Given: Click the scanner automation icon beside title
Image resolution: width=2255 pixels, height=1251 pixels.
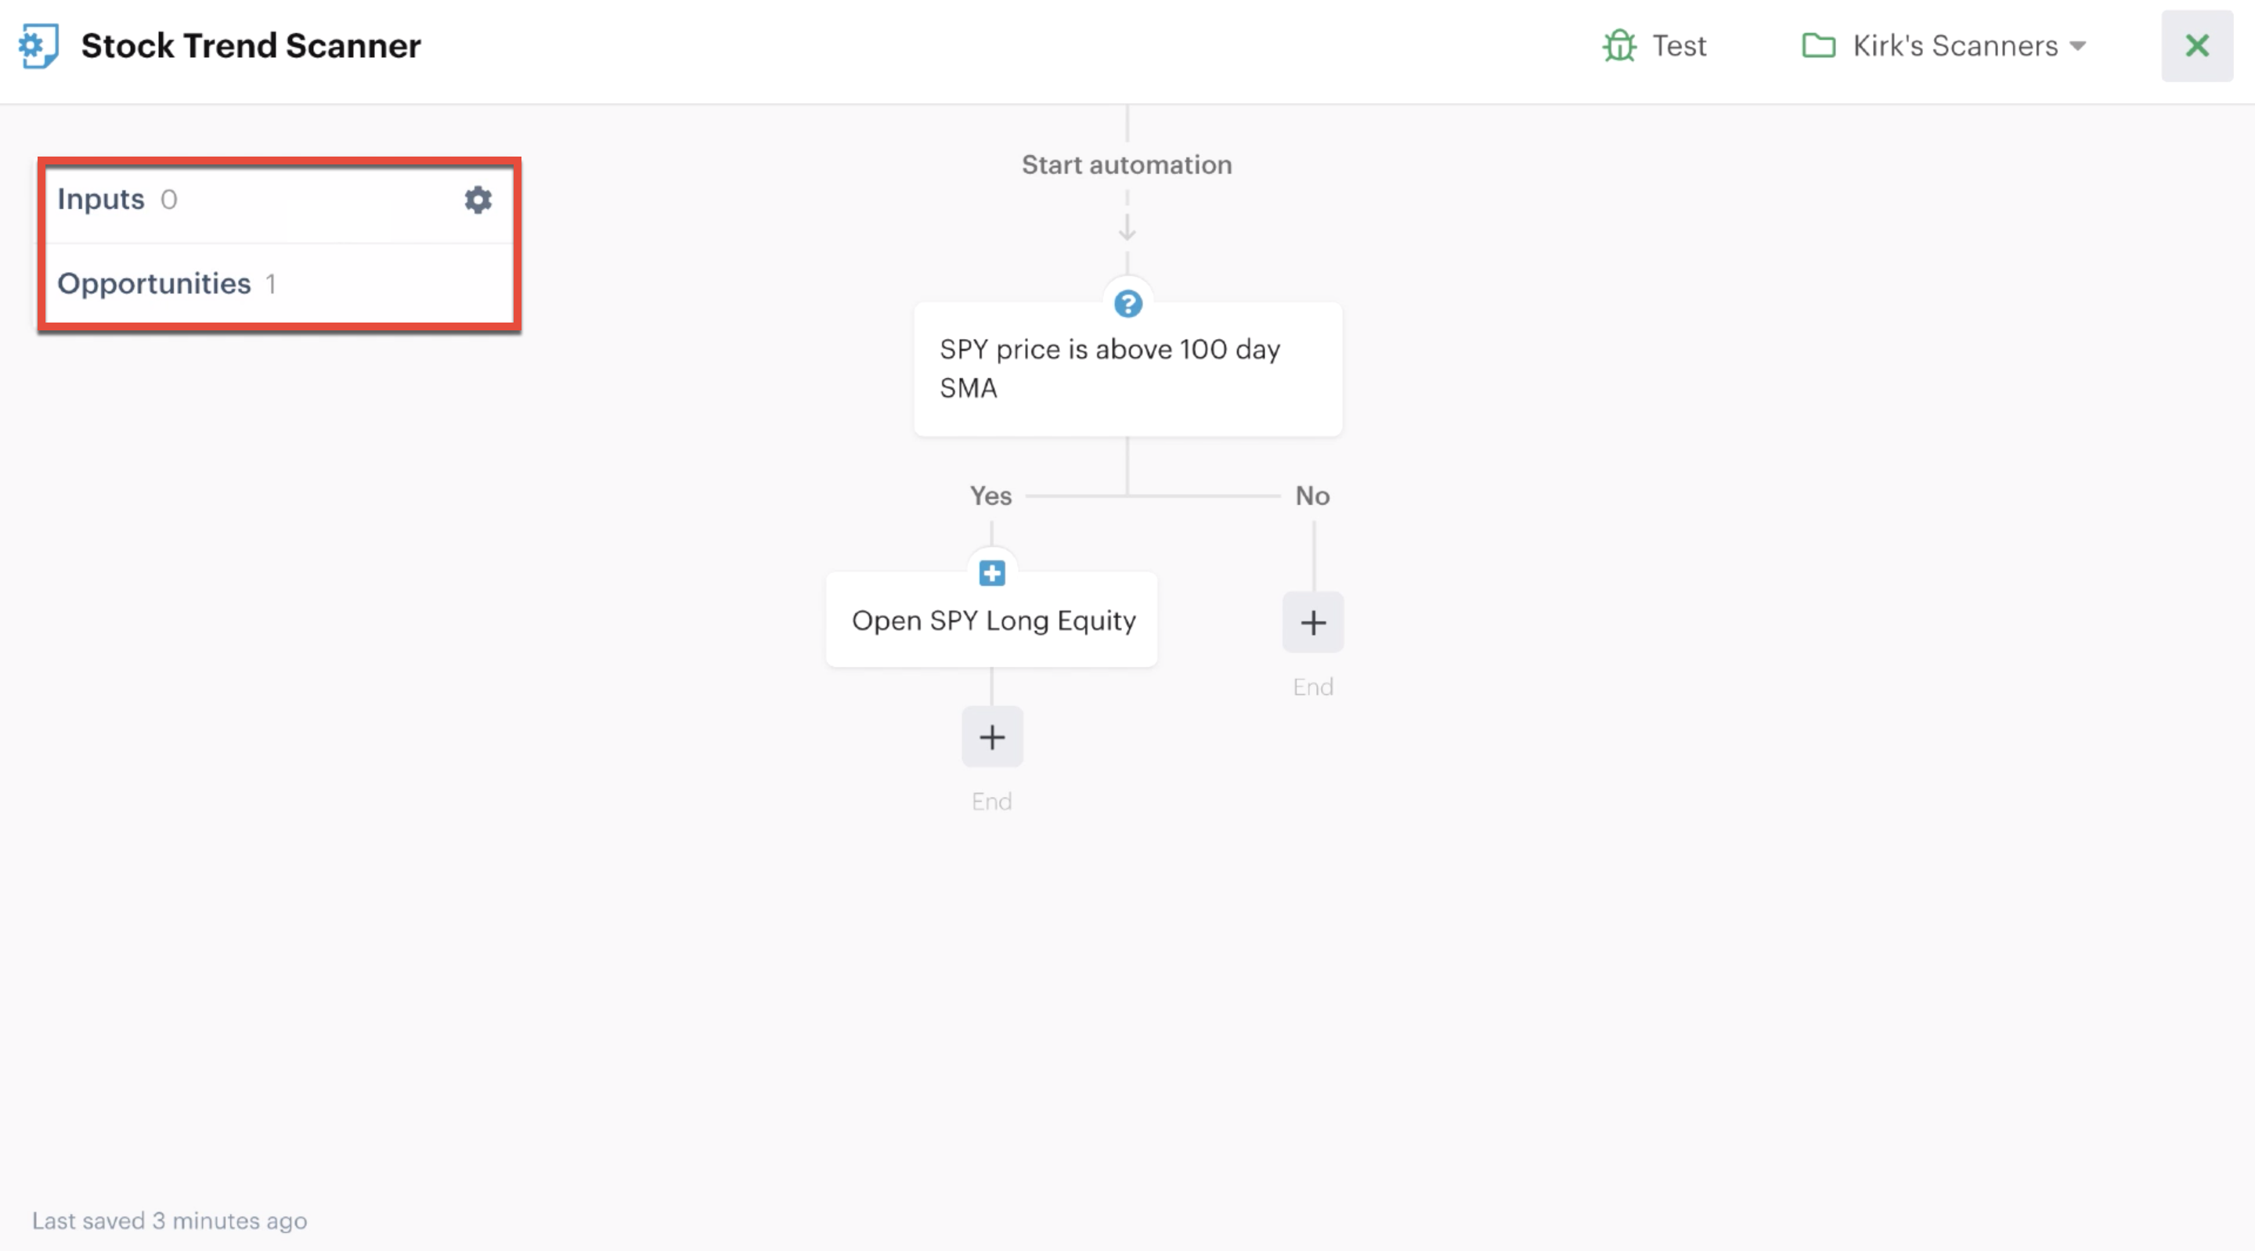Looking at the screenshot, I should click(x=38, y=45).
